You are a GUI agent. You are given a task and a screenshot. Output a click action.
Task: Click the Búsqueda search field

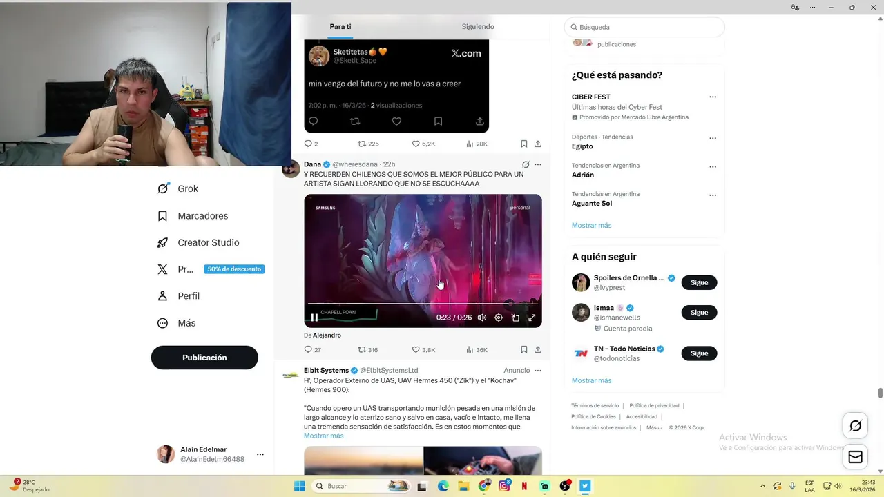tap(644, 27)
